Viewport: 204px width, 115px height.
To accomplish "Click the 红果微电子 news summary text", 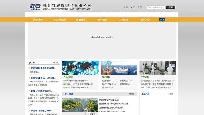I will coord(35,72).
